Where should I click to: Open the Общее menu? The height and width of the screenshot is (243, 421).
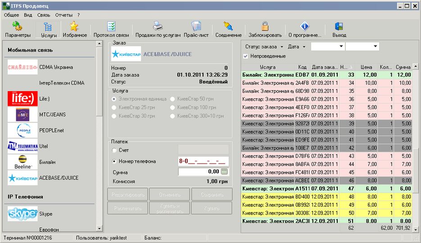pos(11,15)
